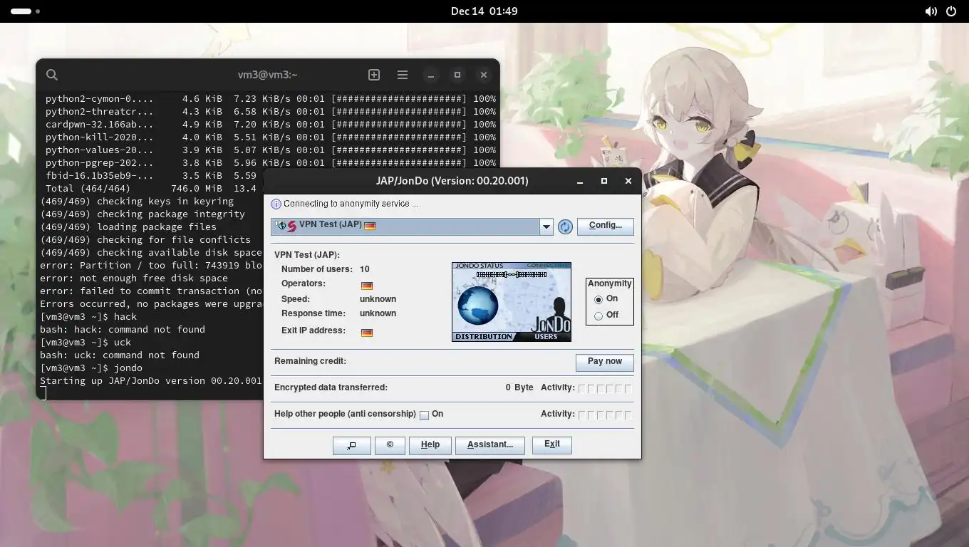Click the JonDo status anonymity meter image
The width and height of the screenshot is (969, 547).
[512, 302]
